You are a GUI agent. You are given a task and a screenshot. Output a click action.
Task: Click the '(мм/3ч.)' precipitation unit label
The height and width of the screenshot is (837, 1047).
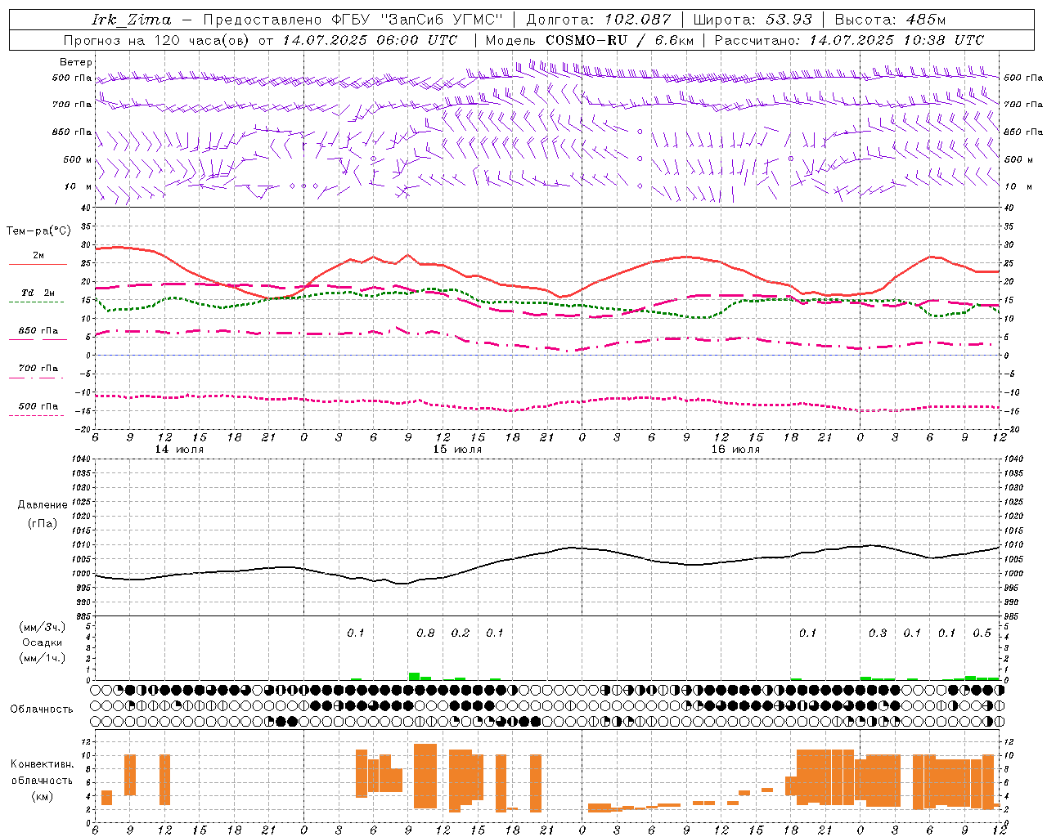(x=43, y=627)
